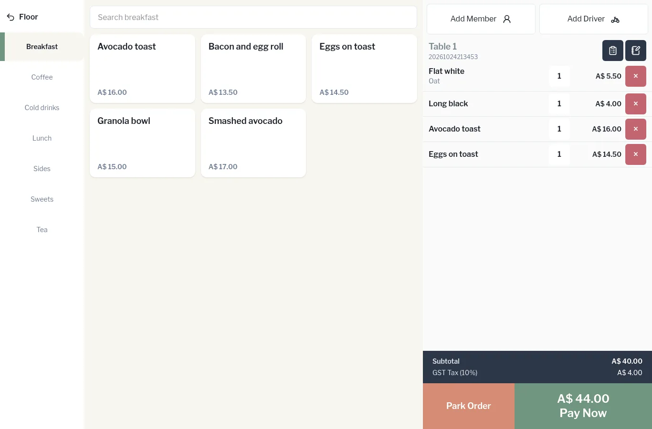Select the Breakfast category
Image resolution: width=652 pixels, height=429 pixels.
tap(42, 47)
